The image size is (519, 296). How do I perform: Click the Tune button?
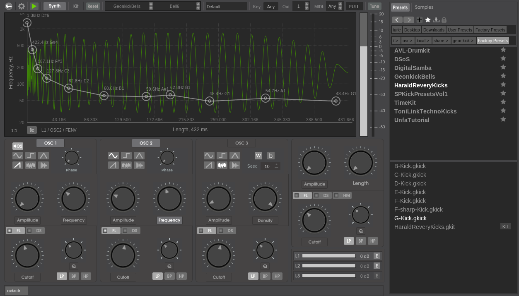click(374, 6)
